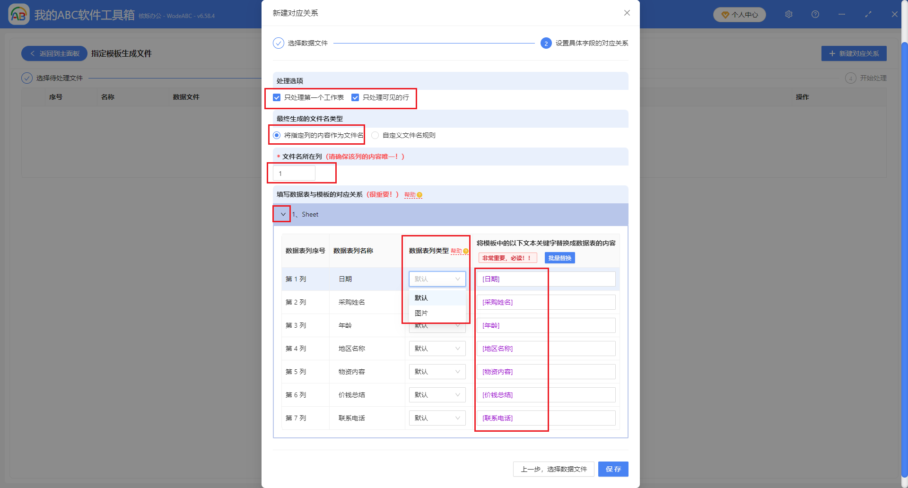The width and height of the screenshot is (908, 488).
Task: Select the 自定义文件名规则 radio option
Action: (x=375, y=135)
